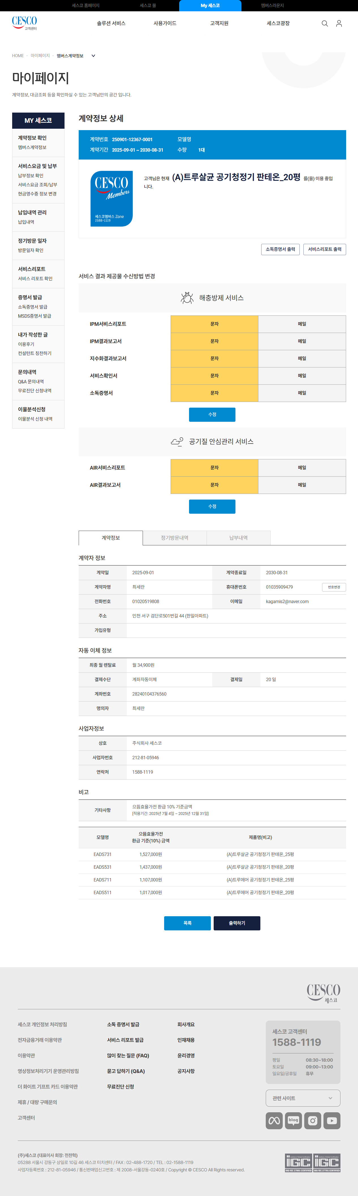The image size is (358, 1196).
Task: Select 메일 for IPM서비스리포트
Action: coord(302,324)
